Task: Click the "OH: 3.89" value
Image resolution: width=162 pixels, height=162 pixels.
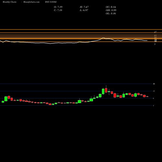Action: coord(111,10)
